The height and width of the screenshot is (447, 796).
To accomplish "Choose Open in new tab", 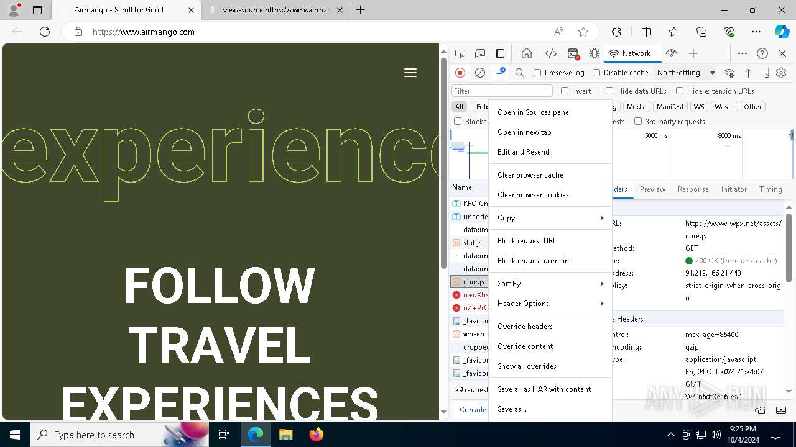I will [x=550, y=132].
